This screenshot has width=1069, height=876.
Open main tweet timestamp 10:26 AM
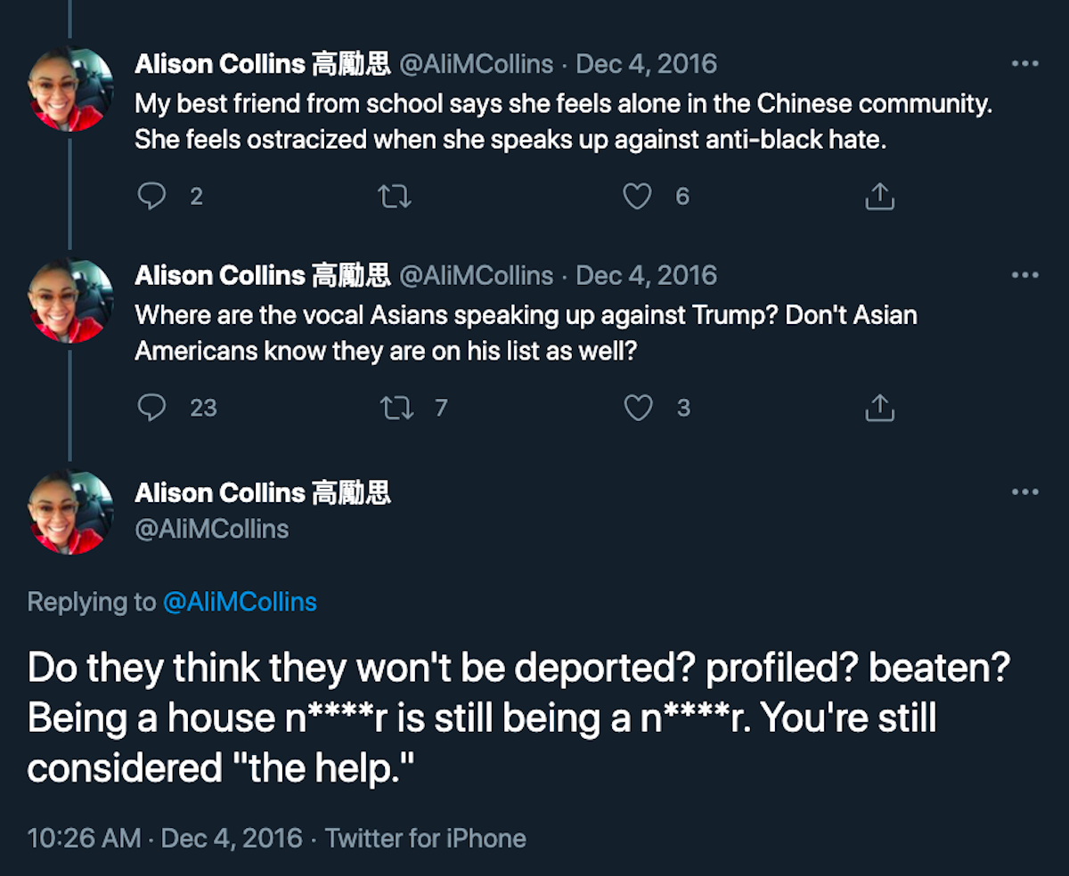tap(84, 839)
